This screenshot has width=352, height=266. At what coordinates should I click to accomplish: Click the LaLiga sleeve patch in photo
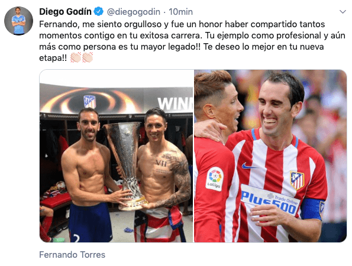214,179
